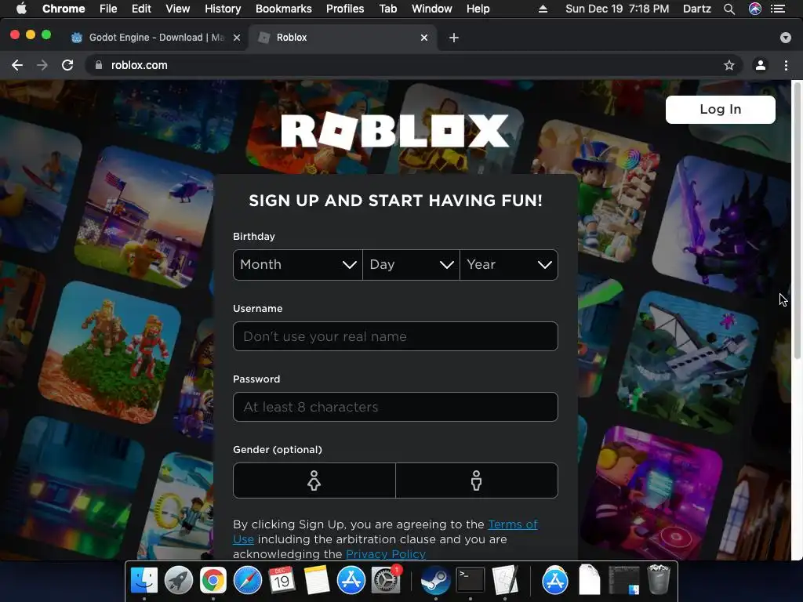Select the female gender icon
This screenshot has width=803, height=602.
coord(314,481)
